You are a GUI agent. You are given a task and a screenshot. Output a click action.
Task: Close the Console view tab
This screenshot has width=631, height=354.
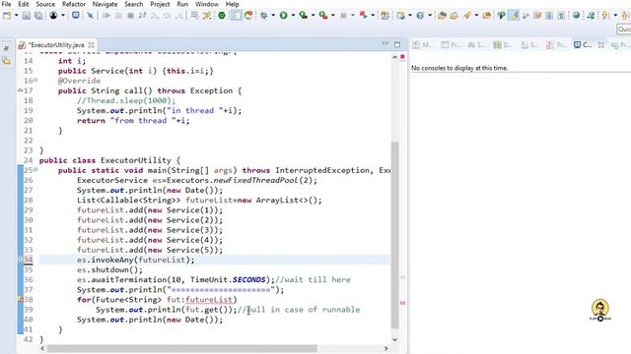[x=600, y=45]
